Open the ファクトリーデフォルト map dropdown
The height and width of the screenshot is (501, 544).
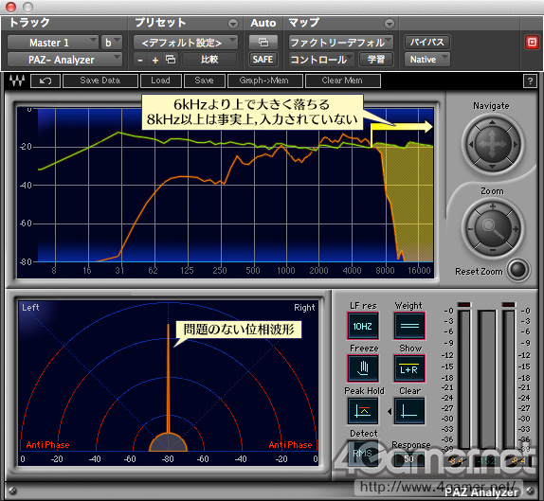[x=341, y=43]
